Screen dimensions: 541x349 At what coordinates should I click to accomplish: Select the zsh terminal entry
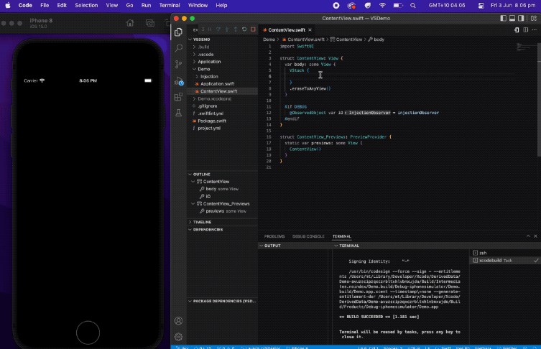click(483, 253)
